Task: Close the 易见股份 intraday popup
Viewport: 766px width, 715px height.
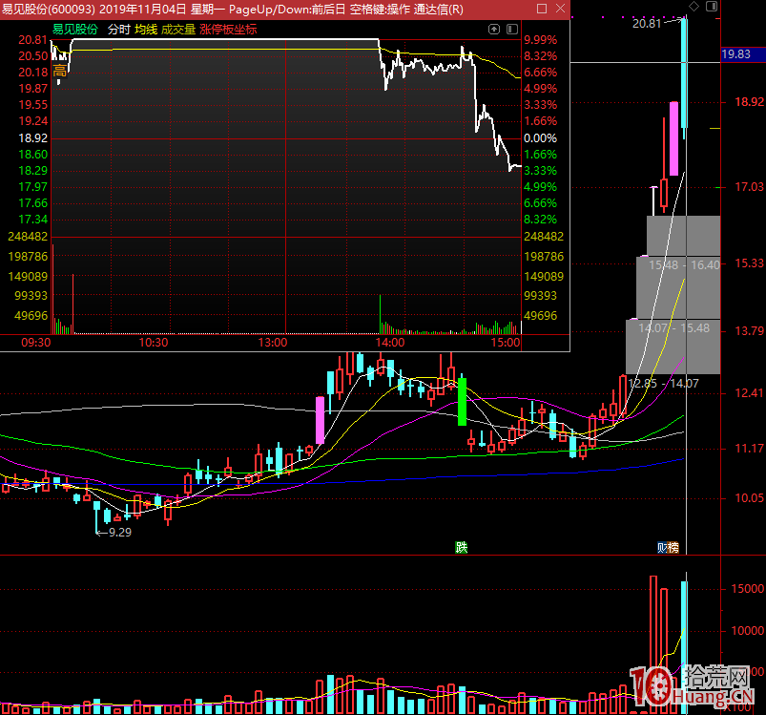Action: click(x=560, y=9)
